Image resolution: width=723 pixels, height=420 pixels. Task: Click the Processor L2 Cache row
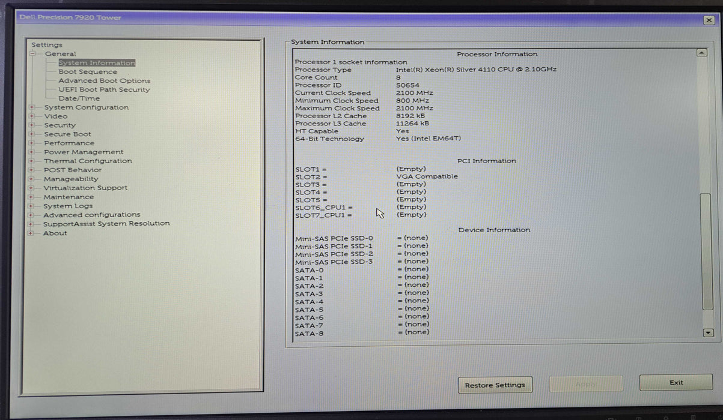361,116
